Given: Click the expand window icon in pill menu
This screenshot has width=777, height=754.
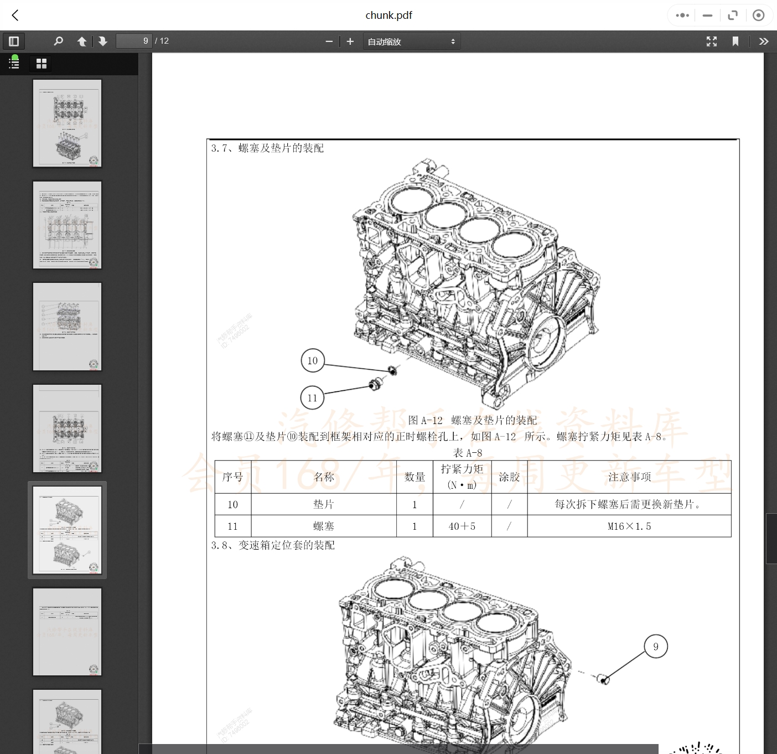Looking at the screenshot, I should [x=733, y=15].
